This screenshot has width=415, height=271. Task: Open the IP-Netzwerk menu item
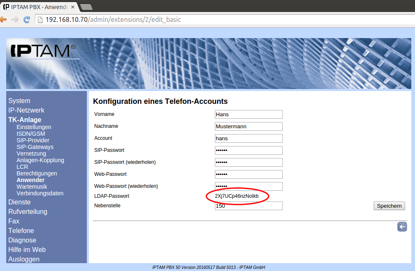[x=26, y=110]
